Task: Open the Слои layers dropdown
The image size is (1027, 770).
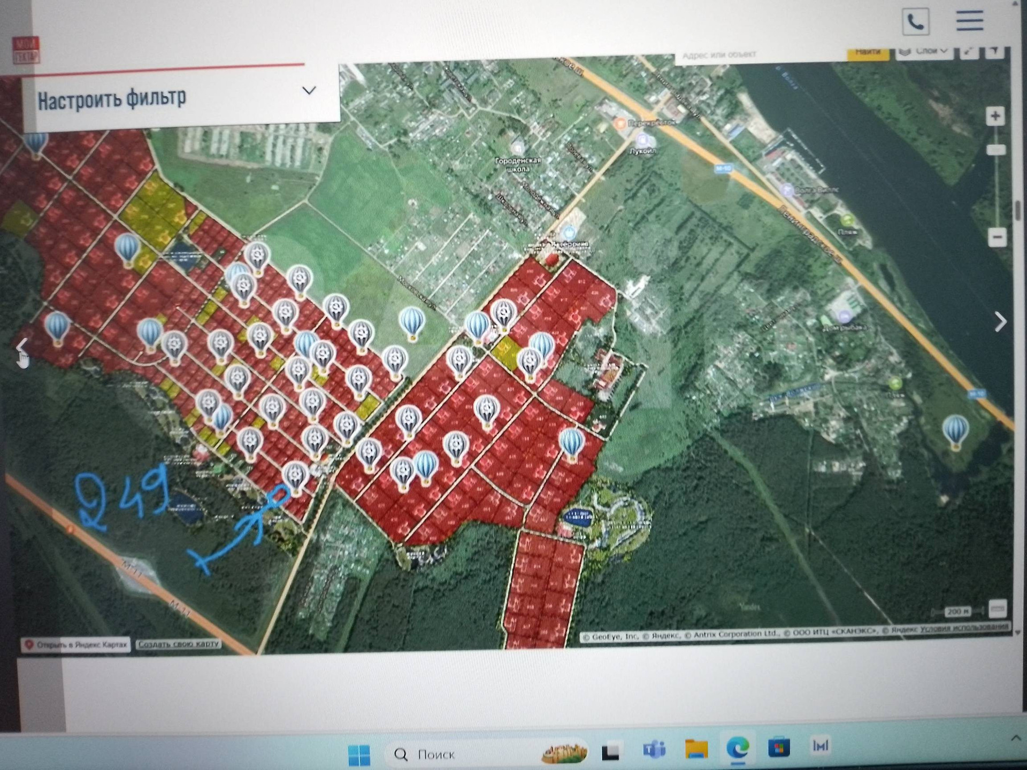Action: [924, 51]
